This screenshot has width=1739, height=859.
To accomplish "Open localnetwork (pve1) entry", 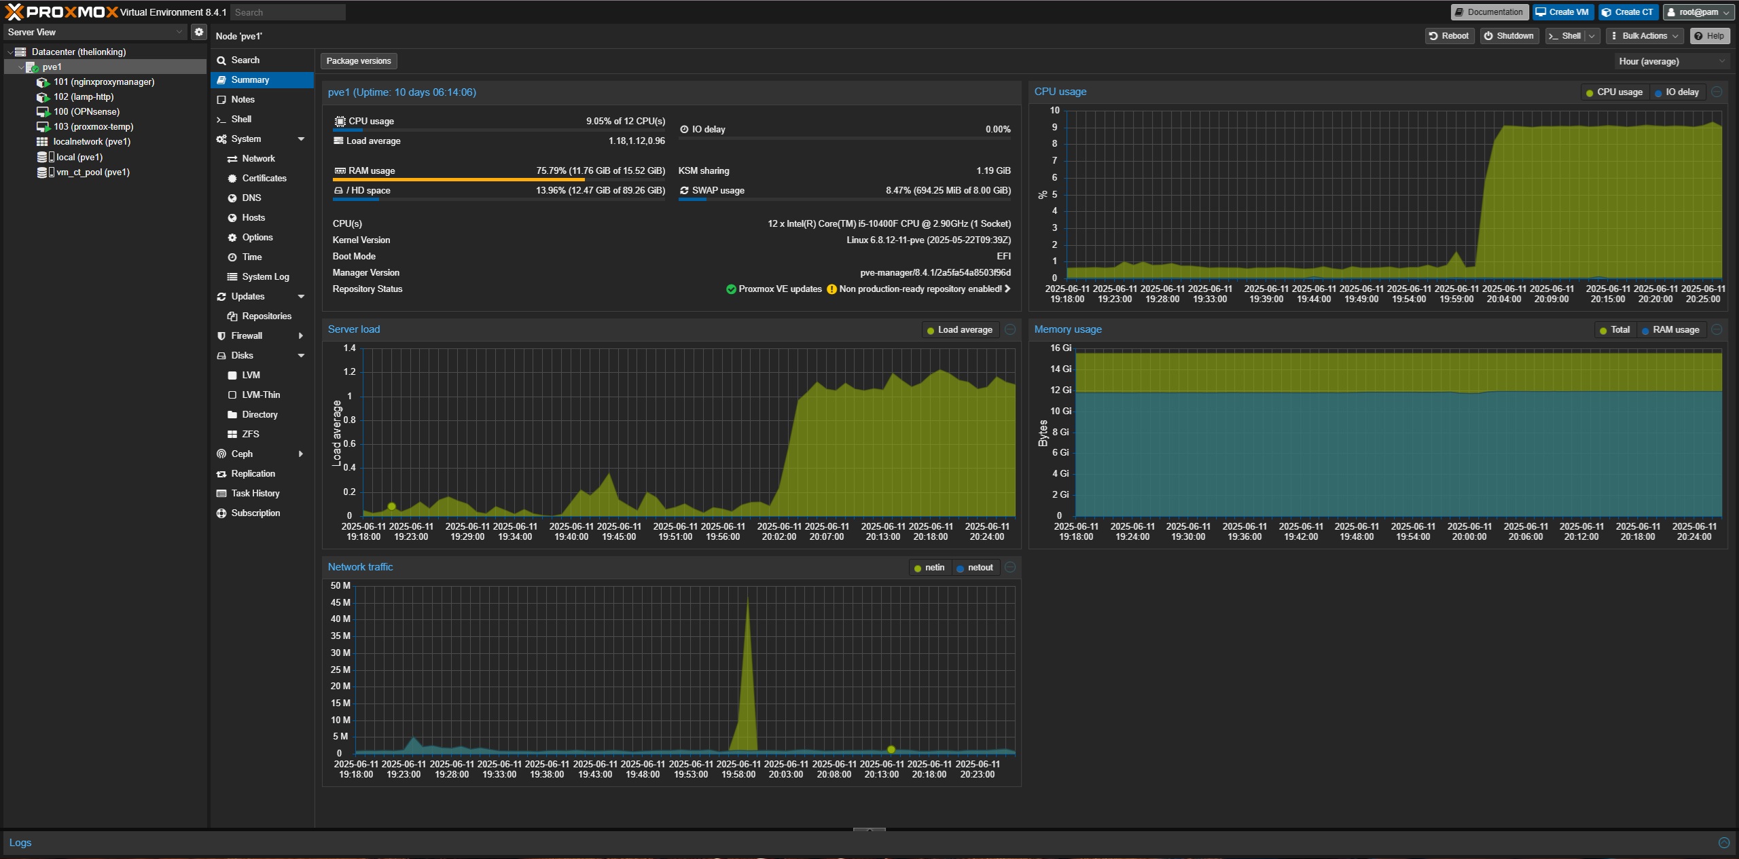I will [92, 141].
